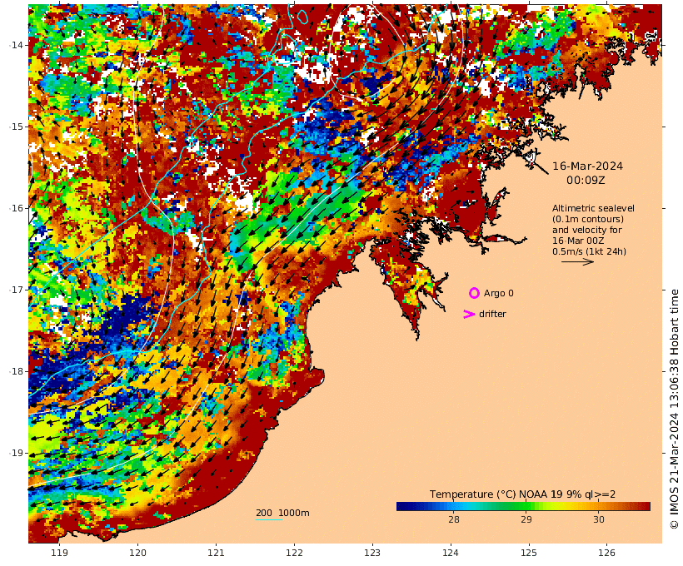Click the '30' label on temperature scale
The image size is (683, 566).
(599, 519)
